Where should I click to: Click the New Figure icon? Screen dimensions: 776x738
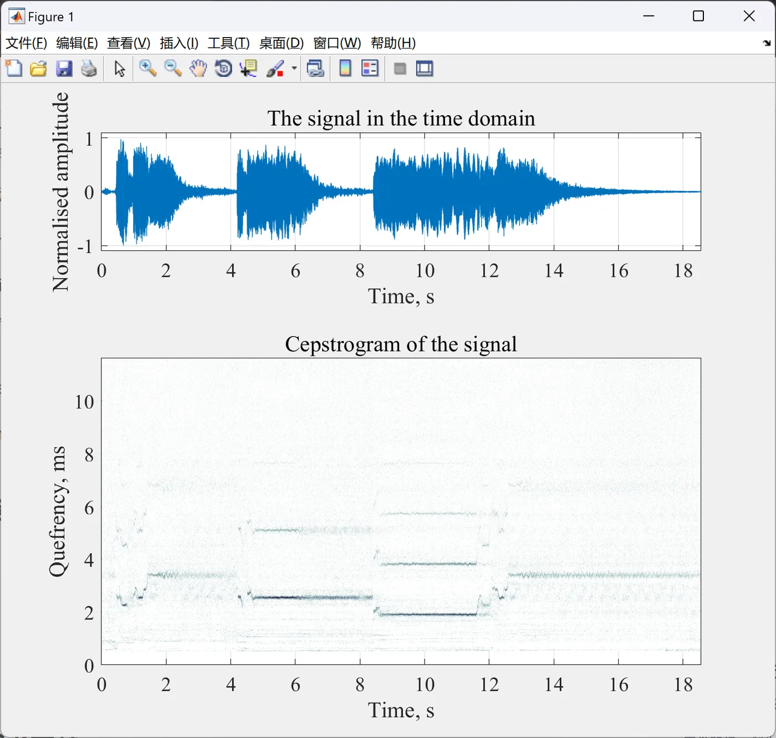(13, 69)
